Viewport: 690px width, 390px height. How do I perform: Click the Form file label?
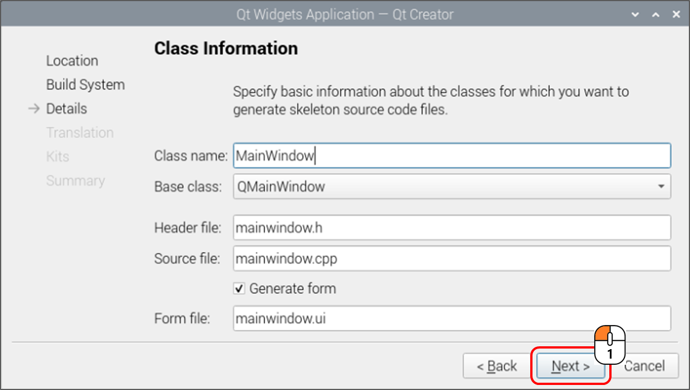[x=182, y=319]
